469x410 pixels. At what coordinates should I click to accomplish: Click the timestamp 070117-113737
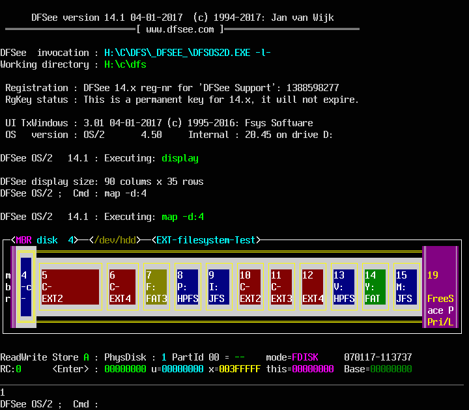(378, 357)
